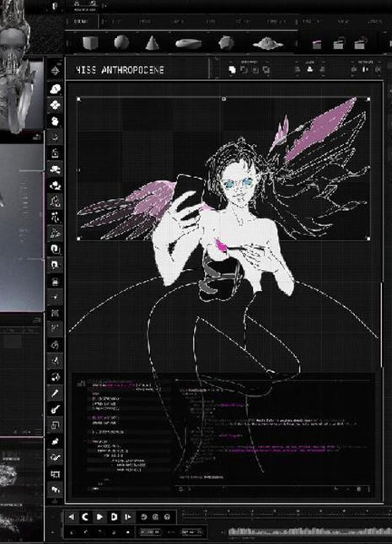Select the flattened torus disc primitive
The width and height of the screenshot is (392, 544).
(x=188, y=44)
